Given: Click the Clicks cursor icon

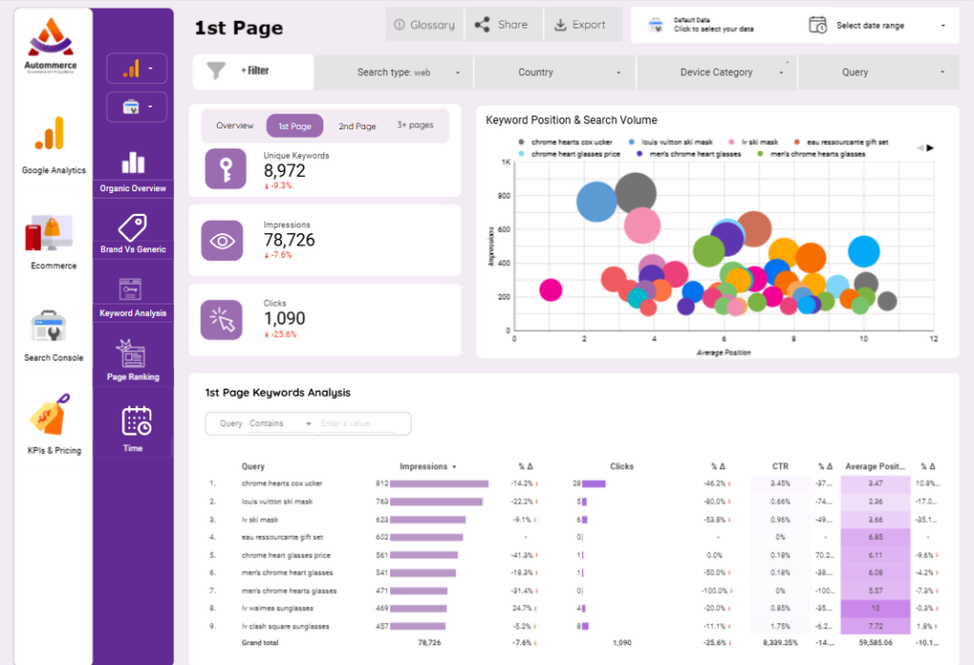Looking at the screenshot, I should tap(222, 320).
